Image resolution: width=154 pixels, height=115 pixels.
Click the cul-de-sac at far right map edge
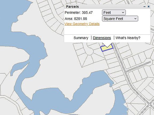(x=149, y=62)
